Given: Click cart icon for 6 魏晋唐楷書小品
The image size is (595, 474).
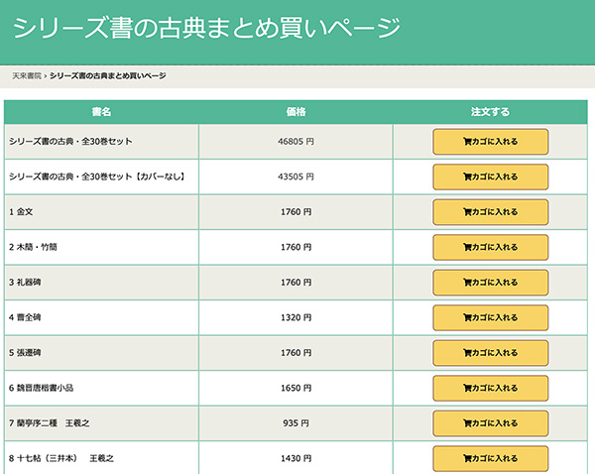Looking at the screenshot, I should pyautogui.click(x=467, y=389).
